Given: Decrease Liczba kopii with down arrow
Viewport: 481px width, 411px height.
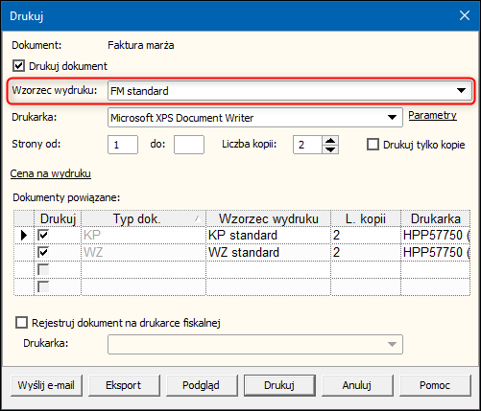Looking at the screenshot, I should coord(330,149).
